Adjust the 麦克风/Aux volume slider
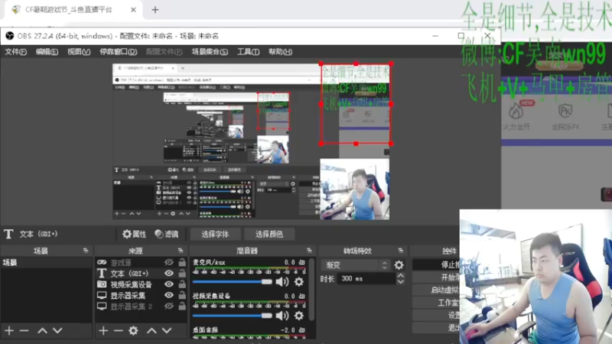Viewport: 612px width, 344px height. (x=233, y=281)
